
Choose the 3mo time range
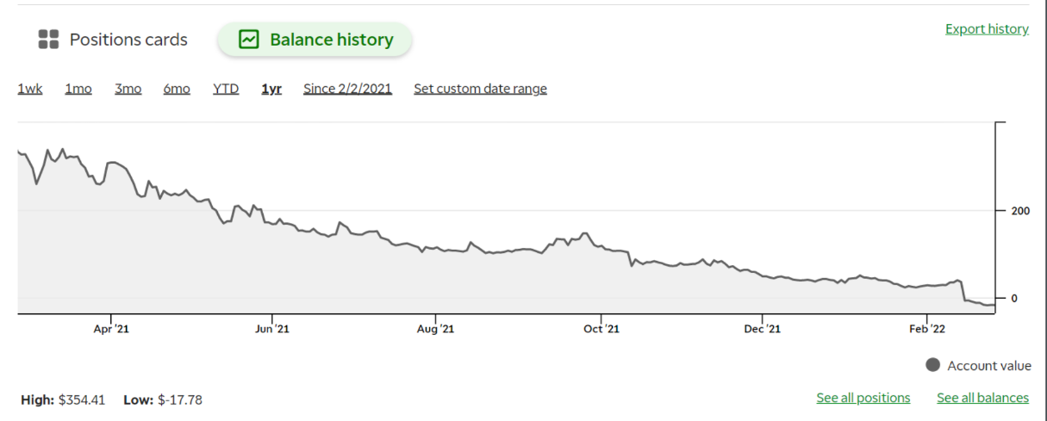[x=128, y=89]
